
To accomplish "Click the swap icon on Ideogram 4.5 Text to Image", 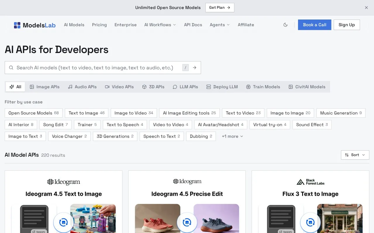I will [x=63, y=223].
